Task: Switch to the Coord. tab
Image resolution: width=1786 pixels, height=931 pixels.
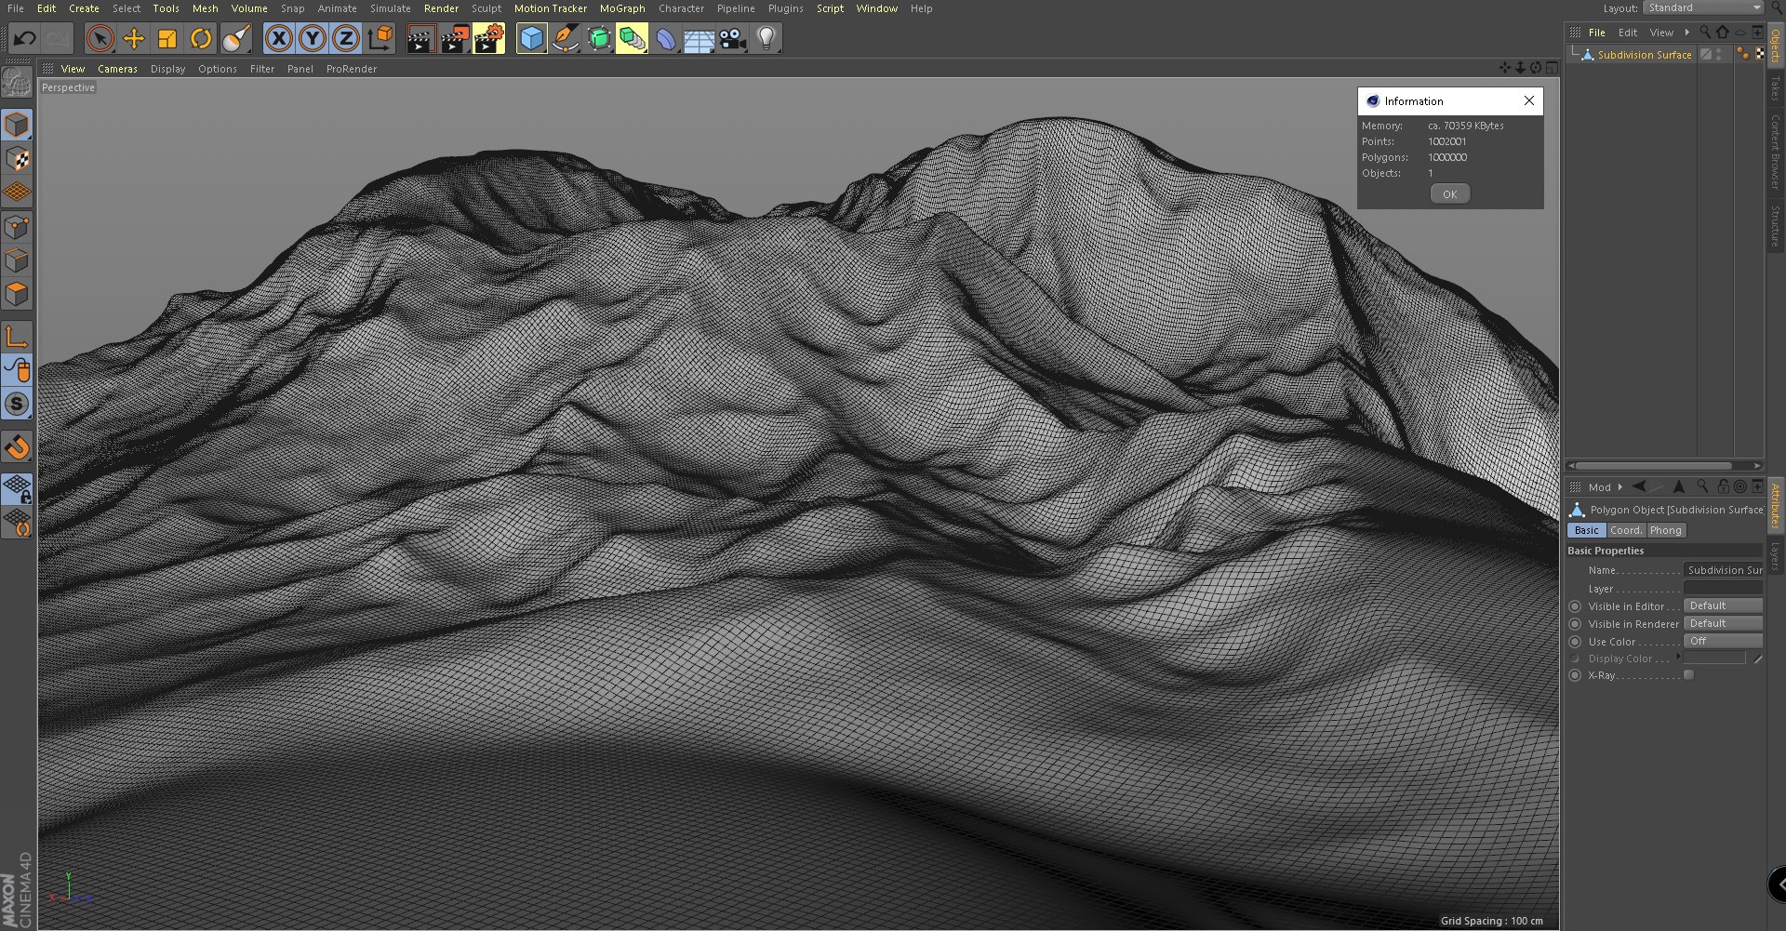Action: point(1626,530)
